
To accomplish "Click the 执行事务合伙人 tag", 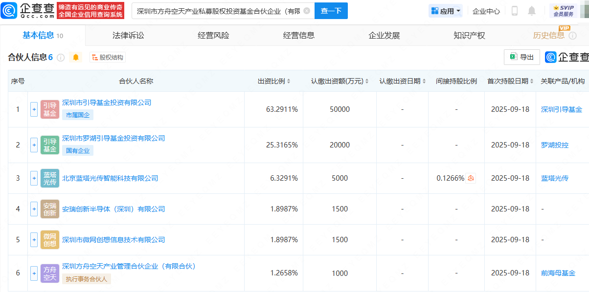I will click(87, 279).
